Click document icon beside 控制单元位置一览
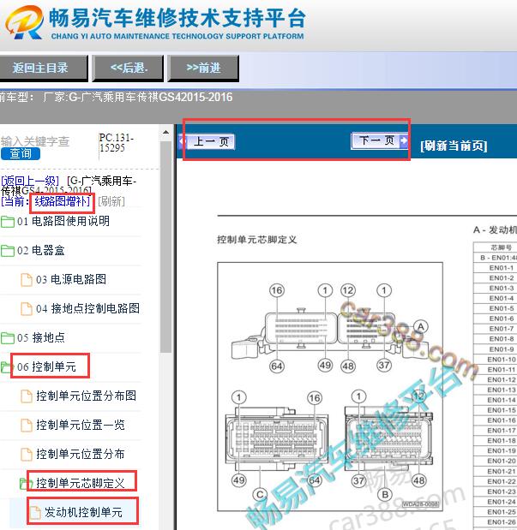Image resolution: width=517 pixels, height=530 pixels. pos(27,426)
